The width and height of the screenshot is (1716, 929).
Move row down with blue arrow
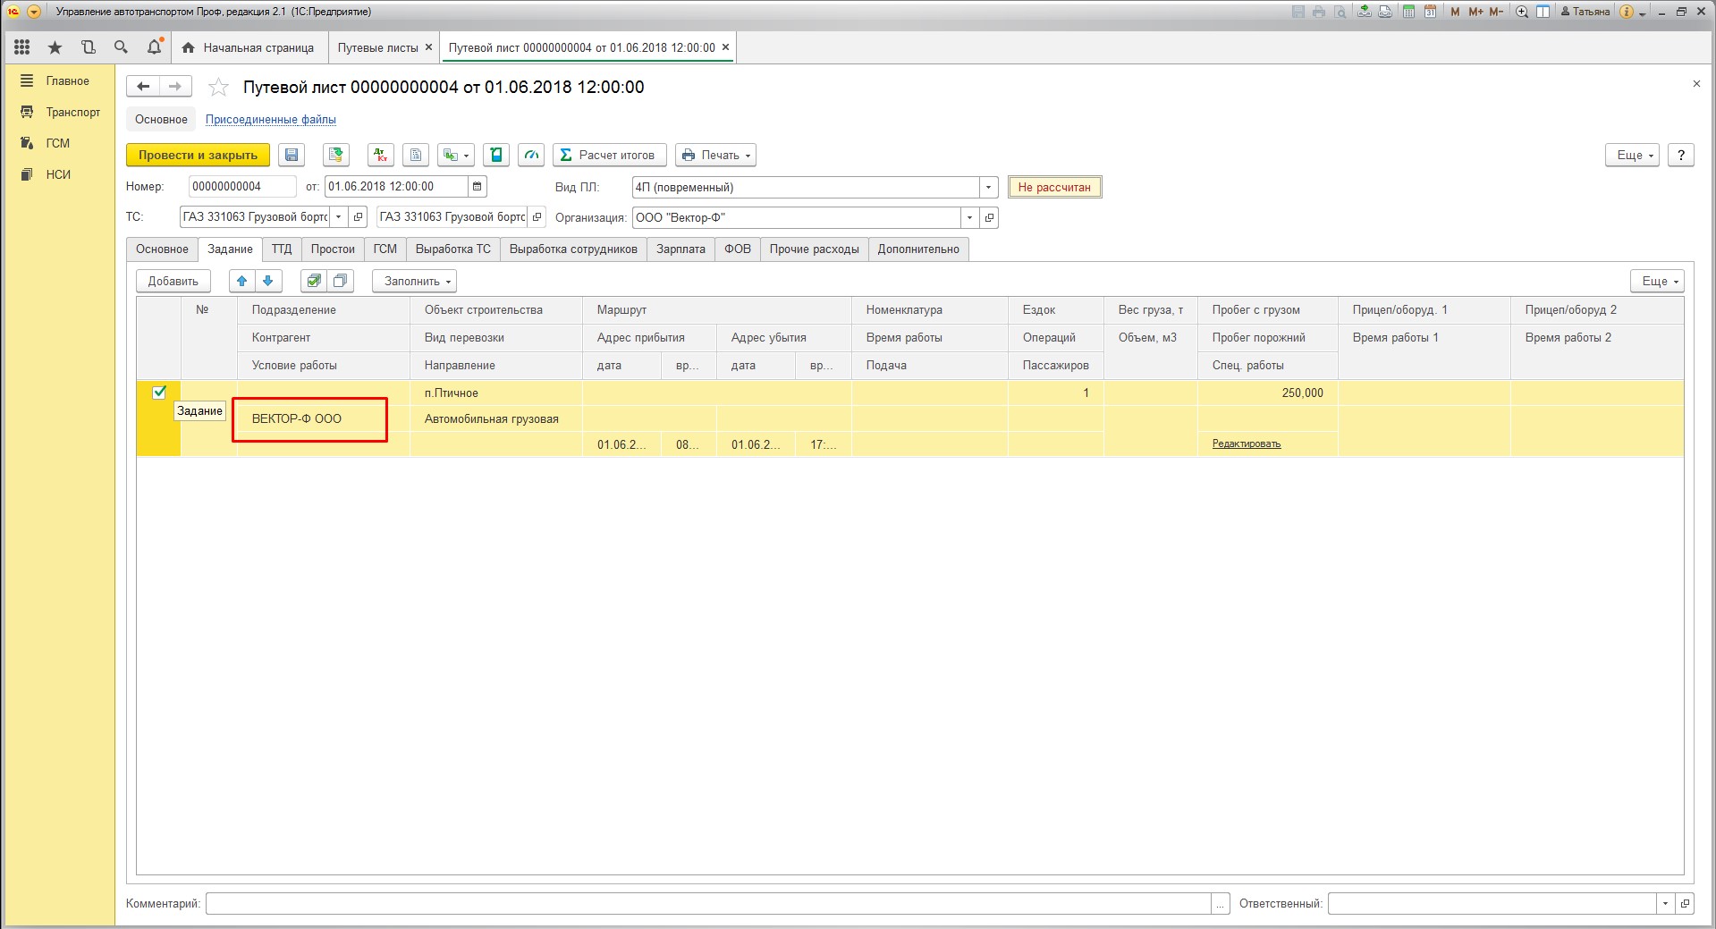[268, 281]
